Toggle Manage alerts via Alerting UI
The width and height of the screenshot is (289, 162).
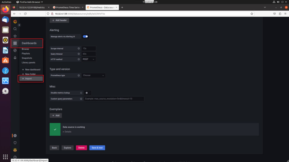coord(85,37)
